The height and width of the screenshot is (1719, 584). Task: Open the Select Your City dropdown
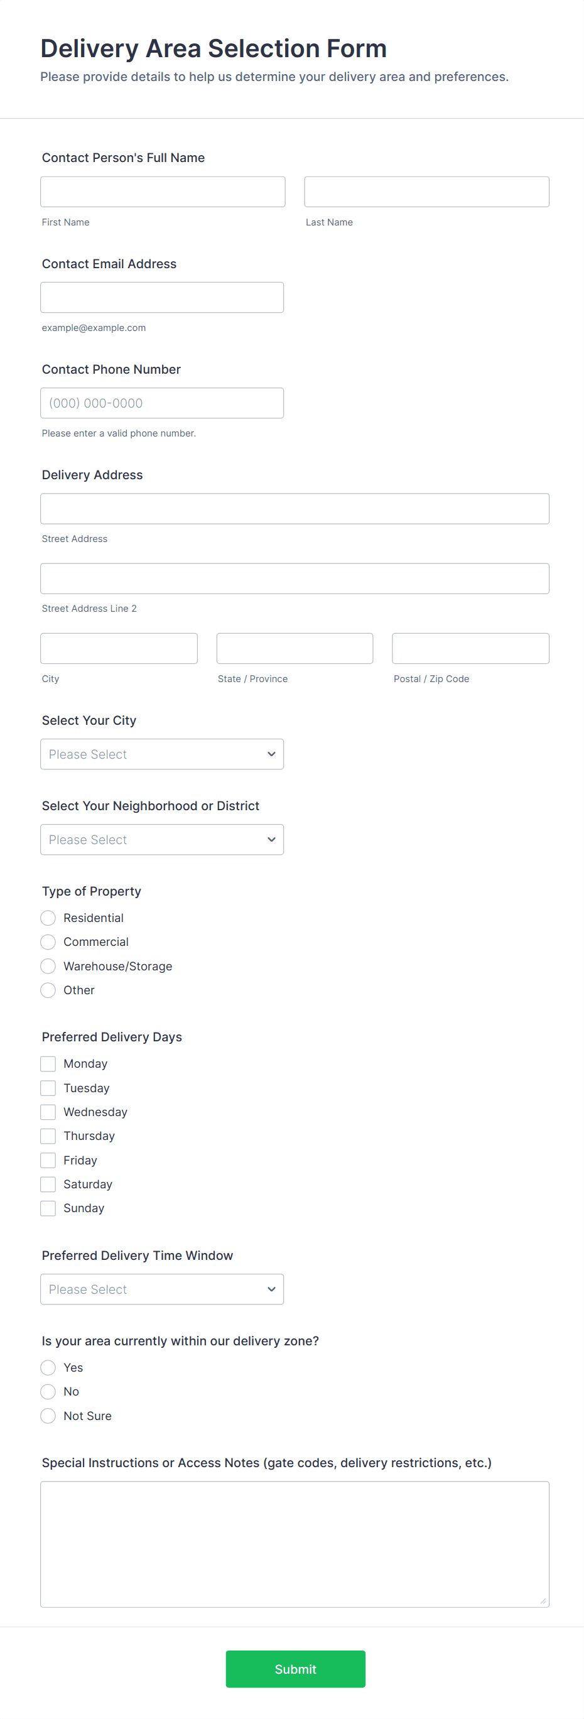tap(161, 754)
